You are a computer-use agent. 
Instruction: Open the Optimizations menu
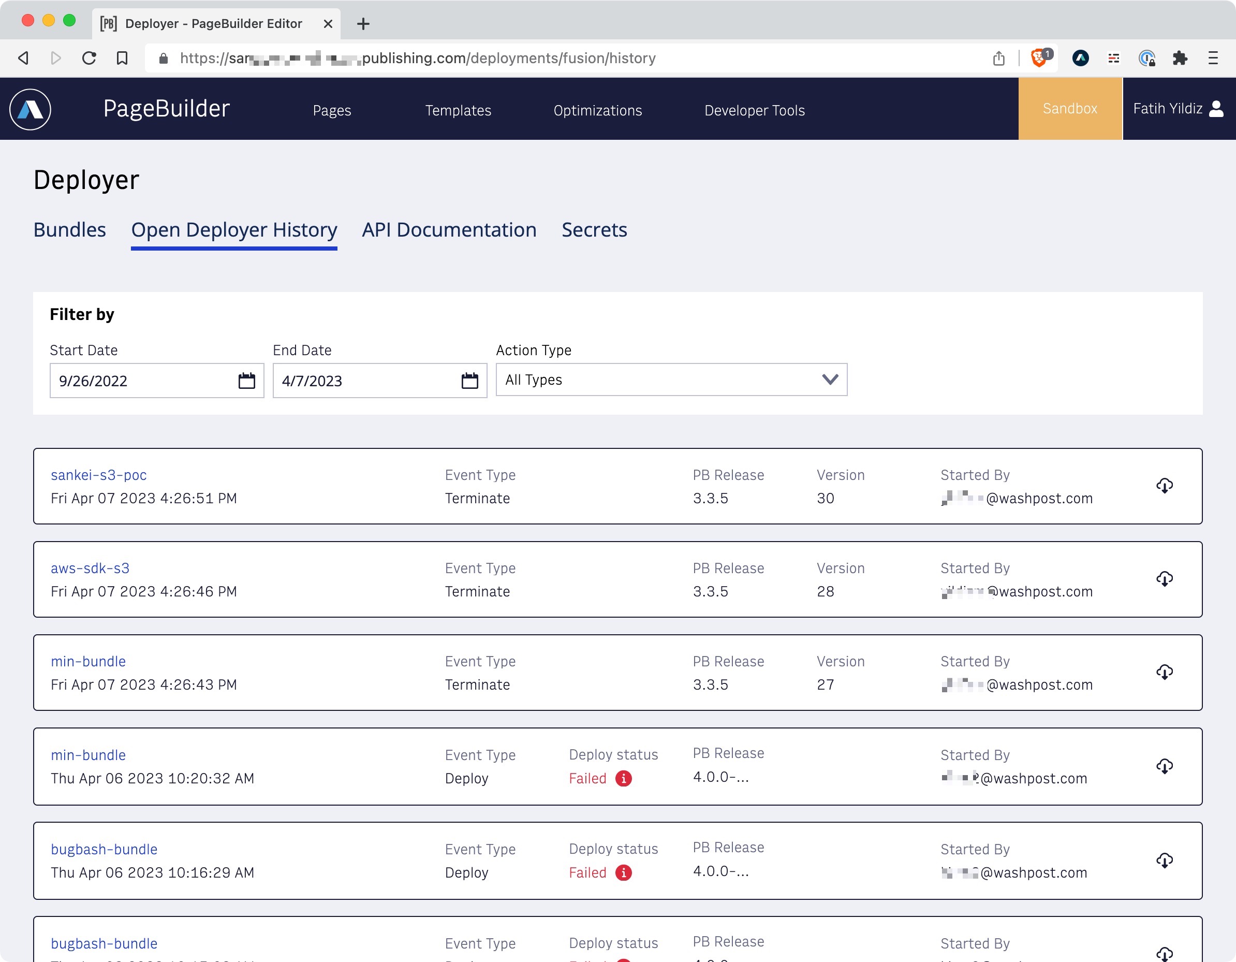coord(598,110)
